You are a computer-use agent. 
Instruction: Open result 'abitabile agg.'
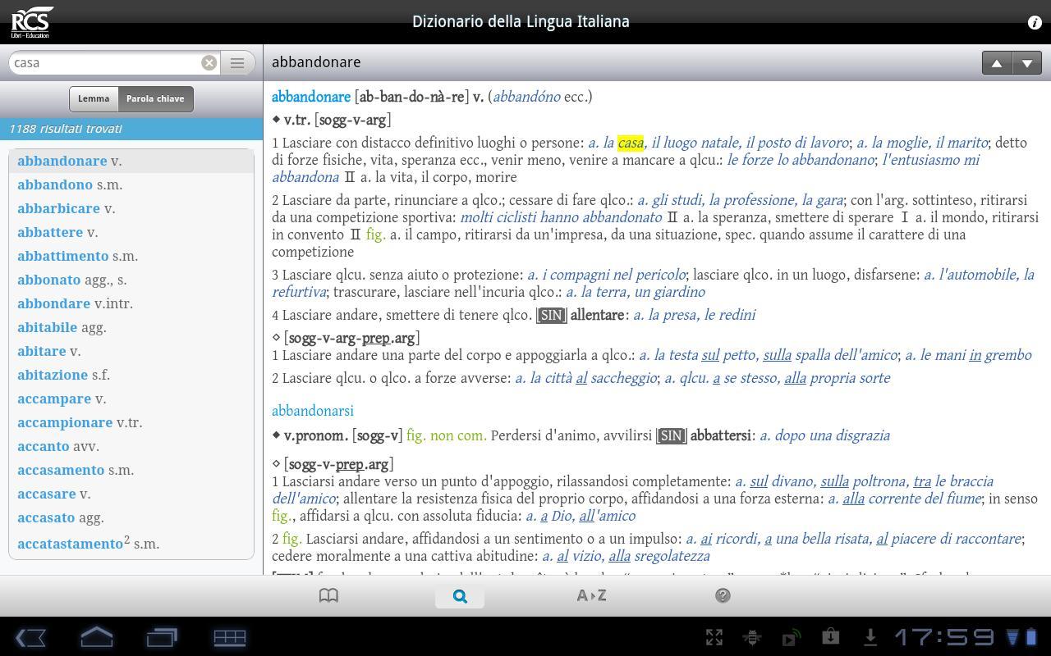131,327
